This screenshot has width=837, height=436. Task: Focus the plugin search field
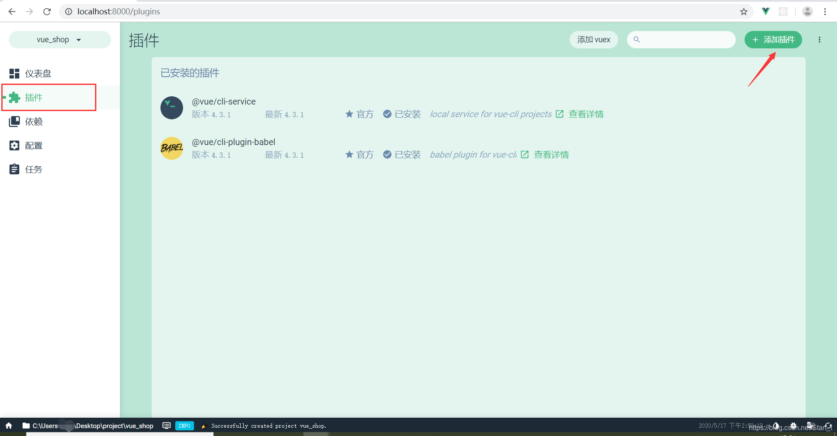681,40
